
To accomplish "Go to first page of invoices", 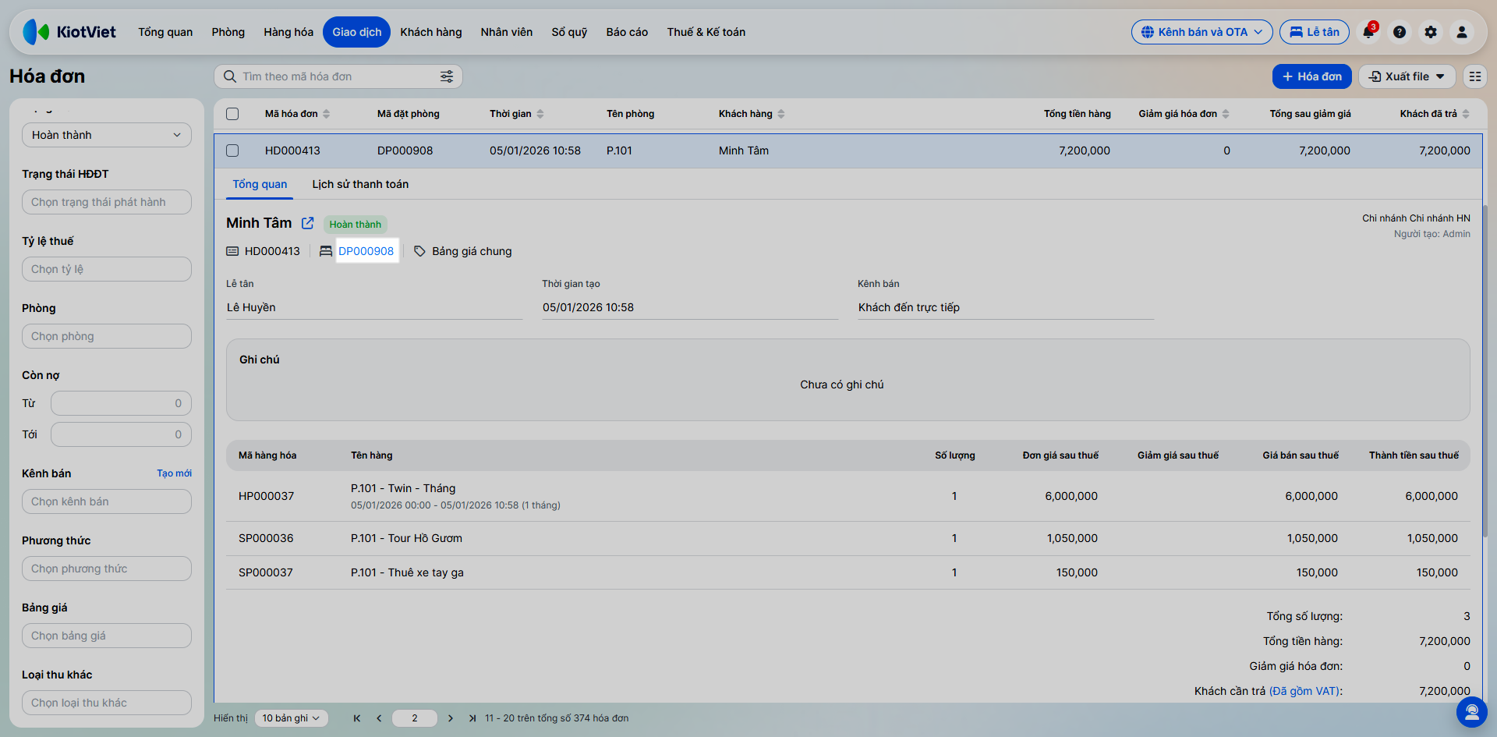I will pos(357,718).
